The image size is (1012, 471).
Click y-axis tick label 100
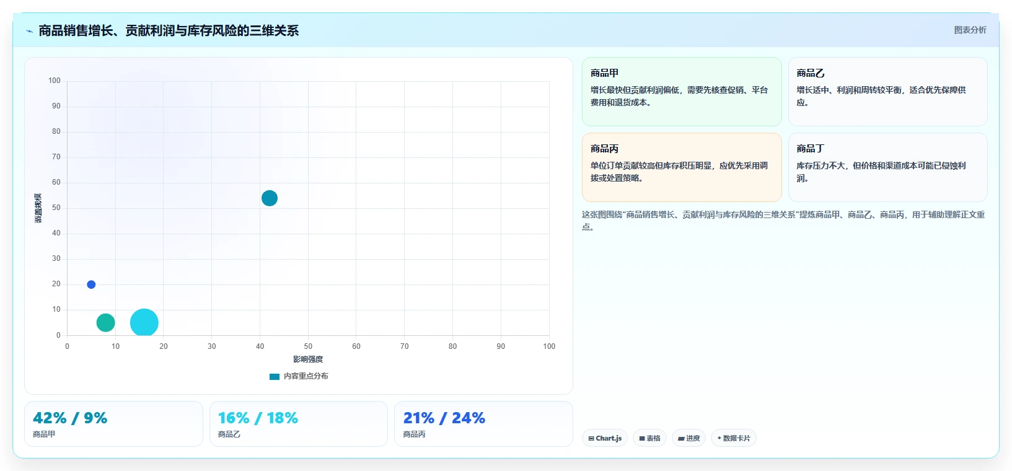point(55,81)
